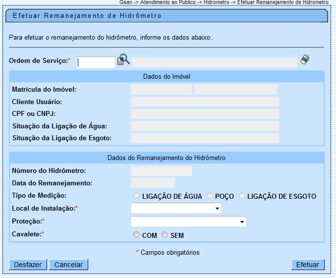Click the Data do Remanejamento field

coord(153,183)
